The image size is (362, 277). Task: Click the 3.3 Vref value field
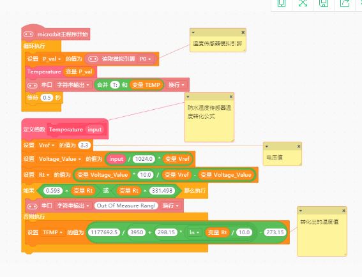click(x=84, y=146)
